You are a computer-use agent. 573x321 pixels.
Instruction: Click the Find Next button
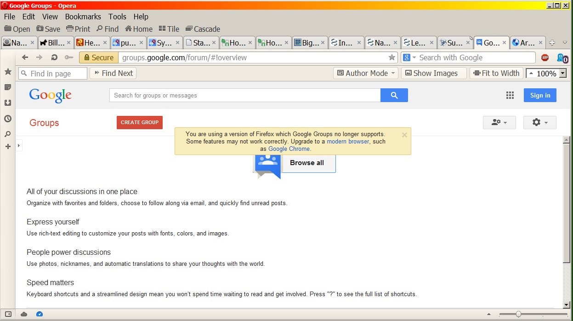click(113, 73)
